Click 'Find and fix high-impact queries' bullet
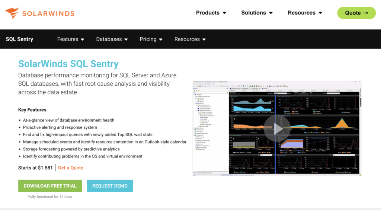The height and width of the screenshot is (210, 381). [88, 135]
